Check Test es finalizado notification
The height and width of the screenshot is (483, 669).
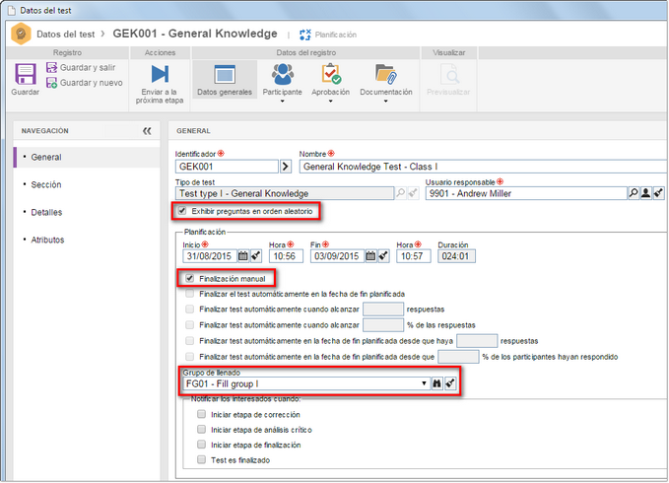(x=201, y=459)
